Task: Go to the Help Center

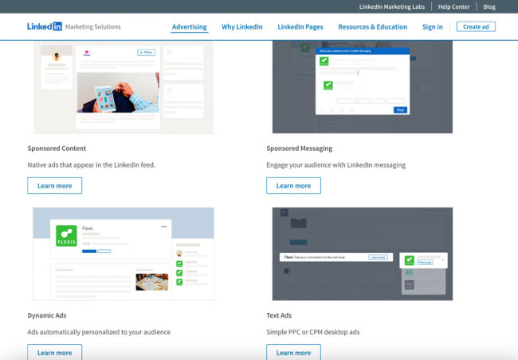Action: [455, 6]
